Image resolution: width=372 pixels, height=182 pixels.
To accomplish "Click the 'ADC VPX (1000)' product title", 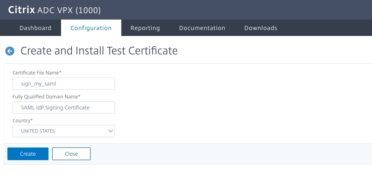I will (x=69, y=10).
